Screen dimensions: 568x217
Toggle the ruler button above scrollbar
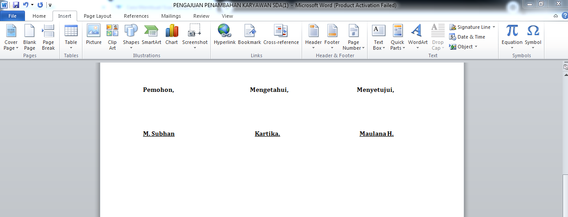[x=565, y=67]
